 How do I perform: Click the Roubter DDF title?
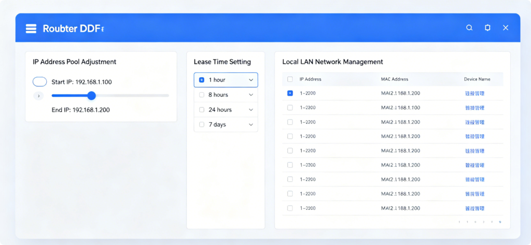pyautogui.click(x=73, y=29)
